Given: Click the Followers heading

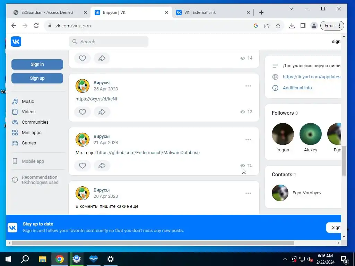Looking at the screenshot, I should pyautogui.click(x=283, y=113).
